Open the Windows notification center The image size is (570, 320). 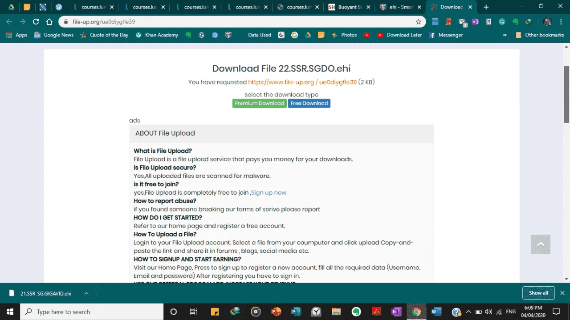pyautogui.click(x=556, y=312)
